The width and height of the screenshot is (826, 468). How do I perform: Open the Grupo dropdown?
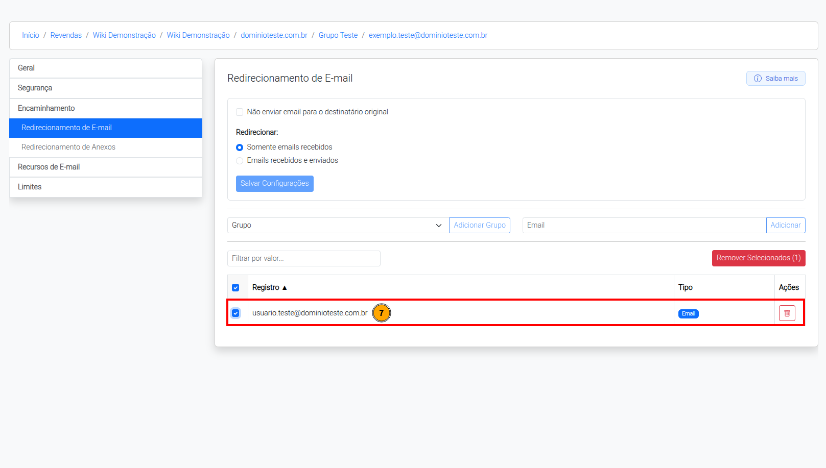coord(338,225)
